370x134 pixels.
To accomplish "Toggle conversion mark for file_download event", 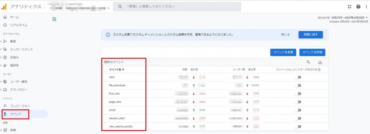I will (x=298, y=85).
